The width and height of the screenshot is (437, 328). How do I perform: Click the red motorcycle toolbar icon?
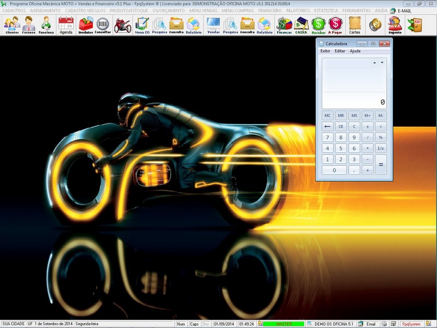coord(122,25)
